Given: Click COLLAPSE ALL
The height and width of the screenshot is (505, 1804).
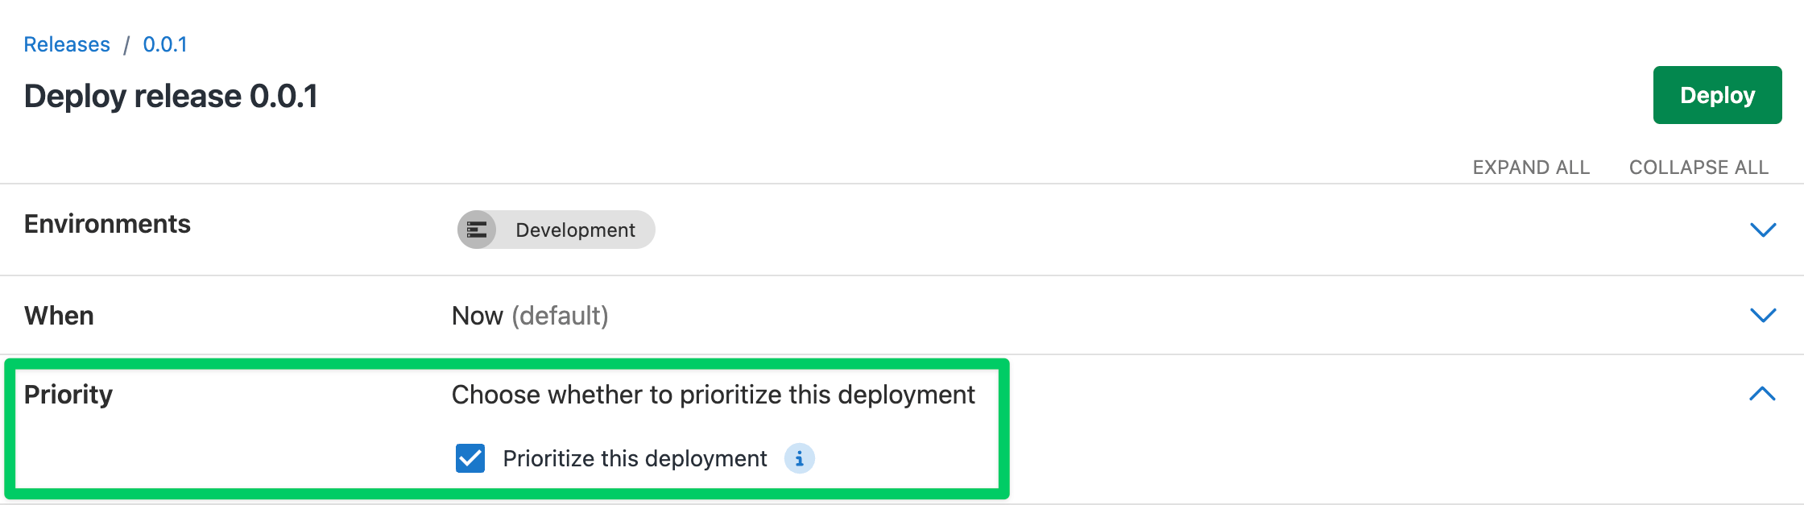Looking at the screenshot, I should 1698,168.
